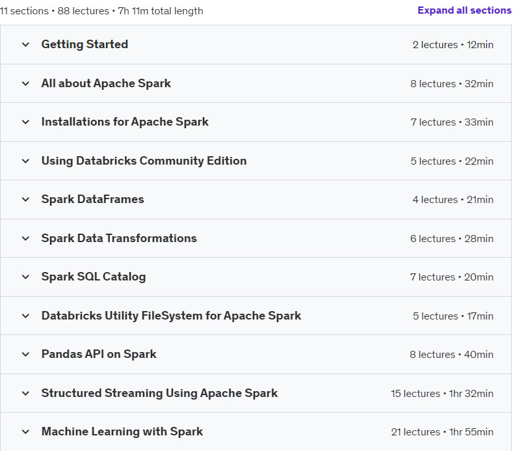Click the '2 lectures • 12min' text
Screen dimensions: 515x451
coord(453,45)
